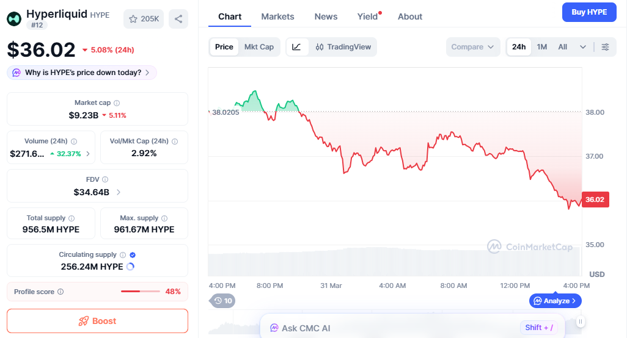Screen dimensions: 627x338
Task: Switch to TradingView candlestick view
Action: [x=343, y=47]
